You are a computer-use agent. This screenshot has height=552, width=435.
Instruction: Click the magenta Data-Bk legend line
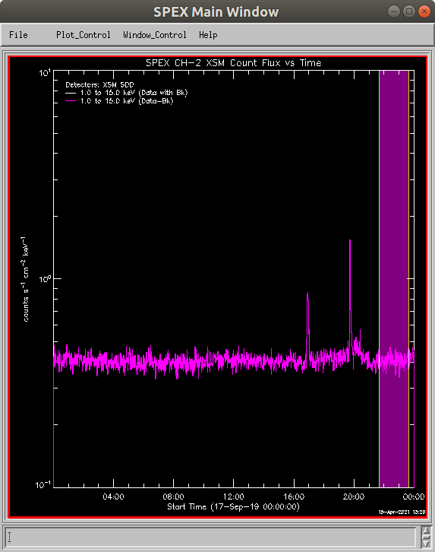tap(71, 101)
